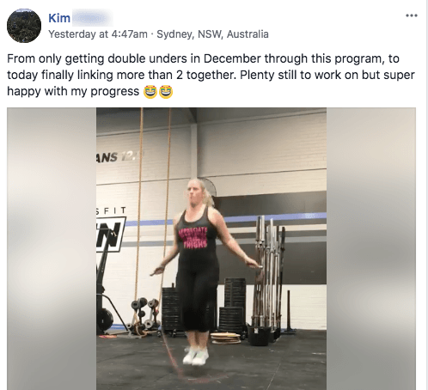The width and height of the screenshot is (428, 390).
Task: Click the barbell rack in the video
Action: tap(268, 273)
